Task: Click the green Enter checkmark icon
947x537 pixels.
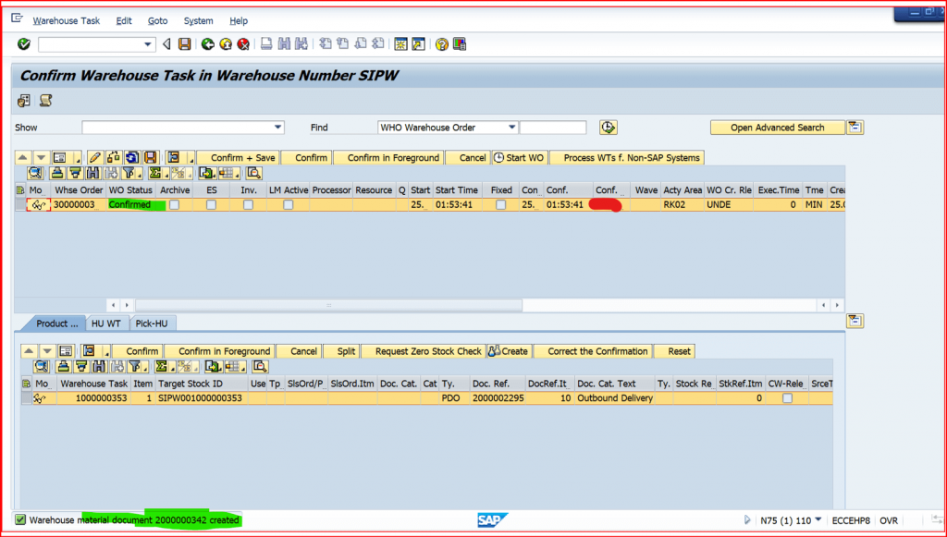Action: [x=24, y=44]
